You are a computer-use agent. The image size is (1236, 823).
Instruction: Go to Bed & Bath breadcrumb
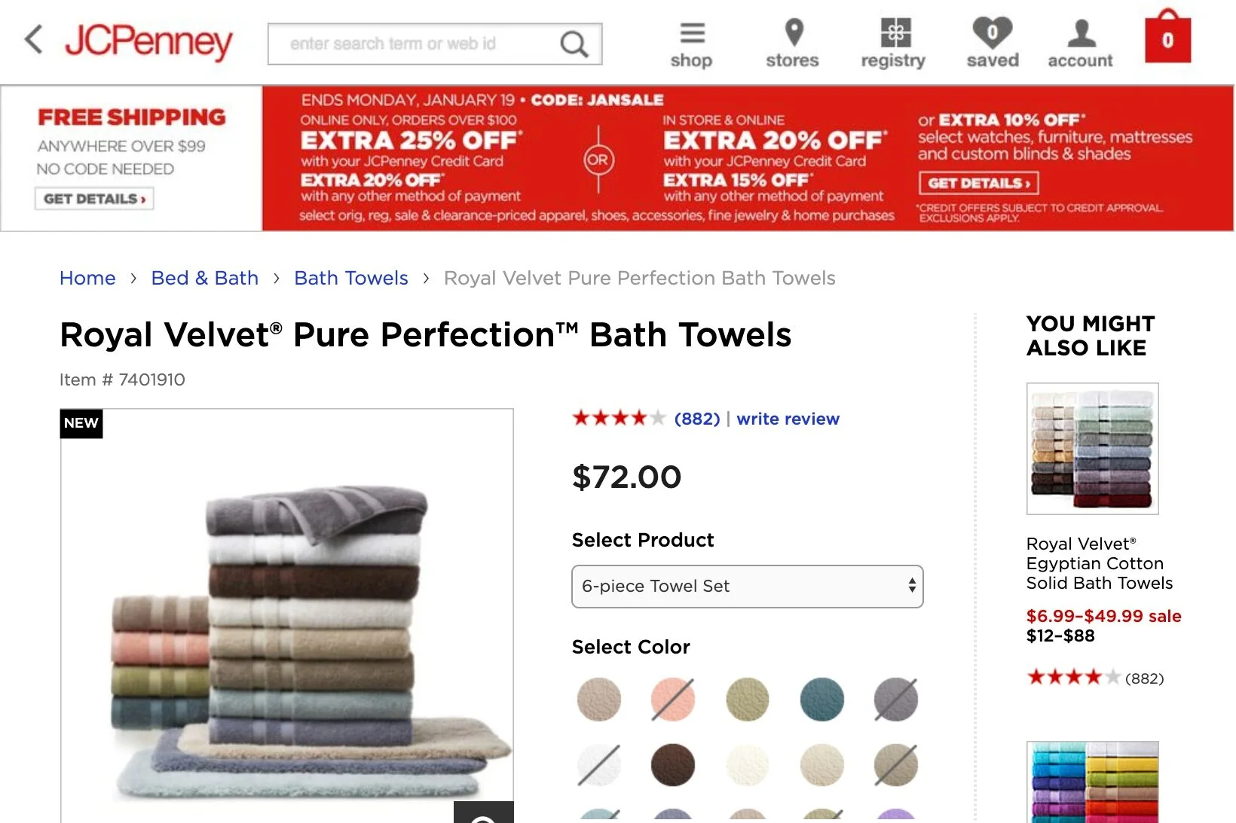pos(205,278)
